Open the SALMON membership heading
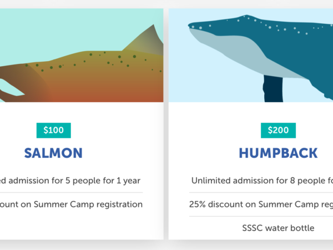This screenshot has width=333, height=250. tap(53, 153)
